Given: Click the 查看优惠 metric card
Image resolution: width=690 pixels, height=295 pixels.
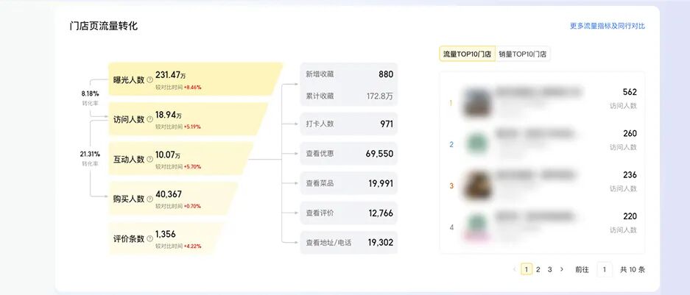Looking at the screenshot, I should [x=349, y=154].
